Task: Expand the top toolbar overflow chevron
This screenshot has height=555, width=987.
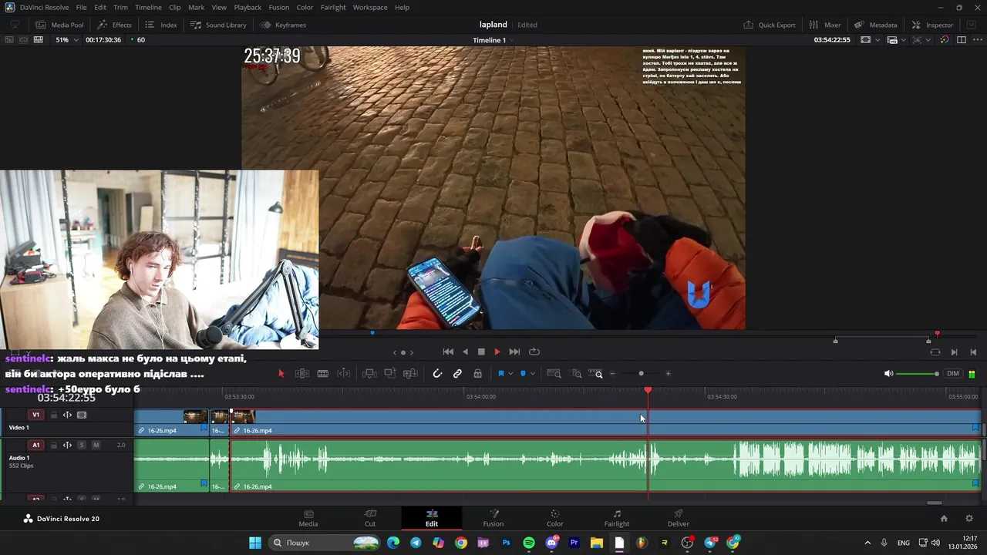Action: tap(971, 25)
